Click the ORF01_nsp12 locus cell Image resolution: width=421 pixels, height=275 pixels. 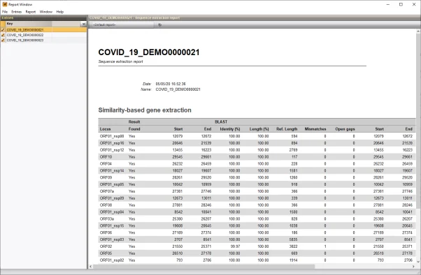coord(112,150)
